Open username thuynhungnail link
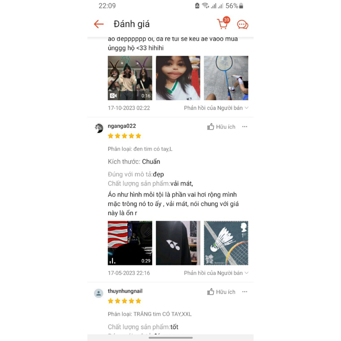This screenshot has height=341, width=341. pos(125,291)
